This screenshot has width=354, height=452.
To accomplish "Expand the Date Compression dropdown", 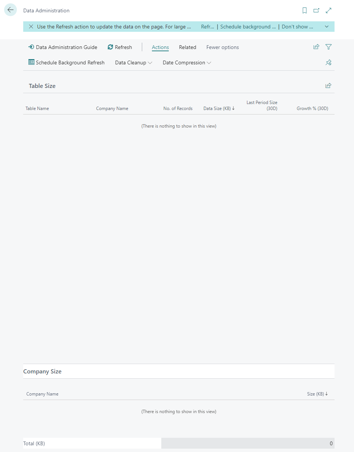I will [x=187, y=62].
